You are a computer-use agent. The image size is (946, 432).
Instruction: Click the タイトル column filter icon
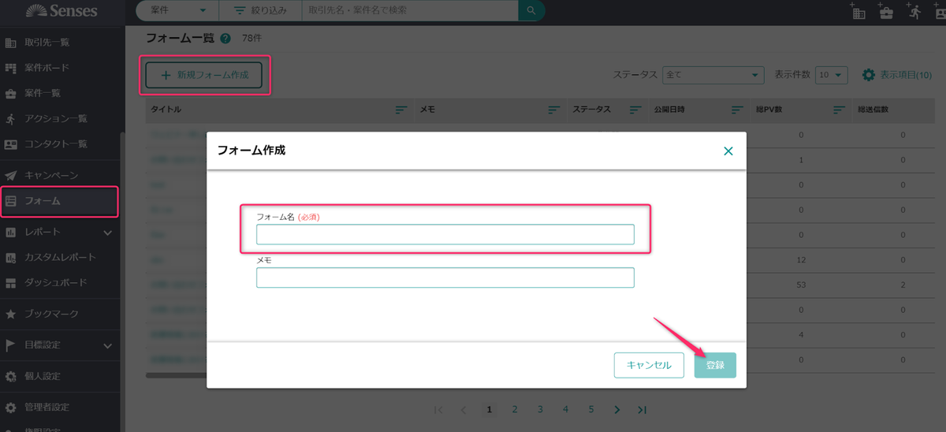click(401, 110)
